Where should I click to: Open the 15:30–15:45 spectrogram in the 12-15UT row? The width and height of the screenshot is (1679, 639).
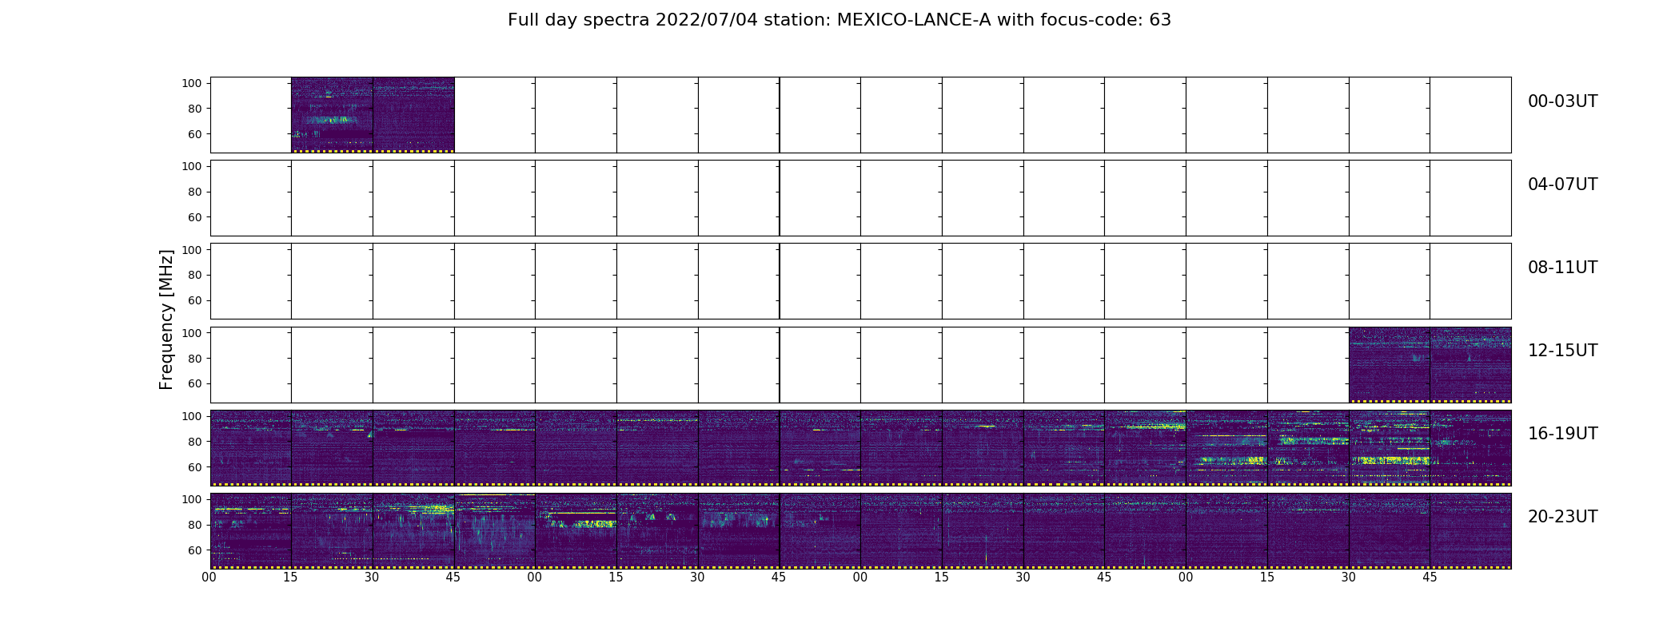click(1390, 364)
